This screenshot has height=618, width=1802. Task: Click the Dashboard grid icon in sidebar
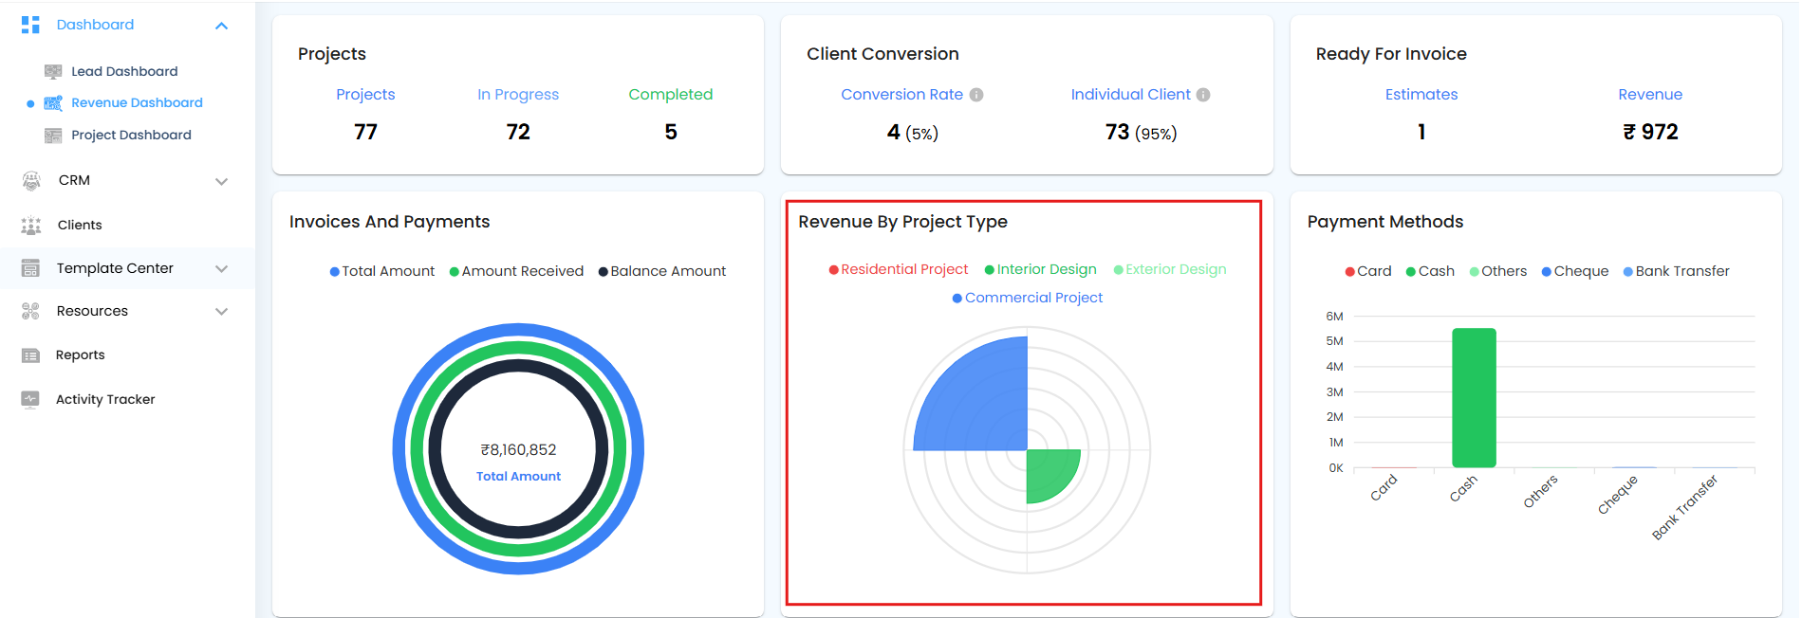click(x=30, y=25)
